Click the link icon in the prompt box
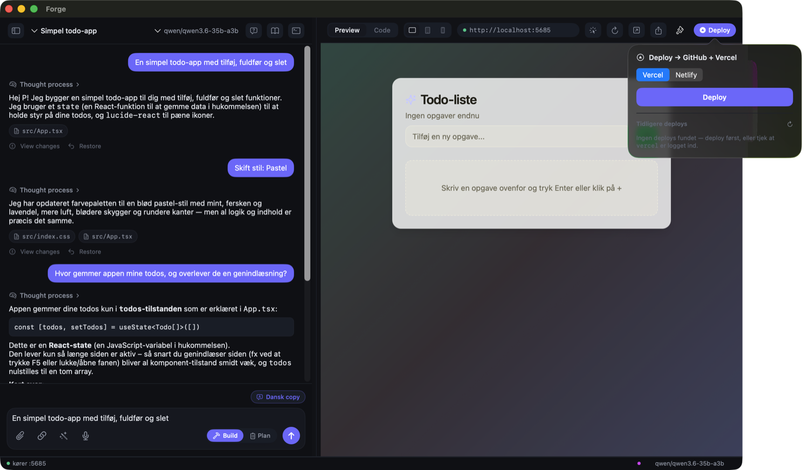 pyautogui.click(x=42, y=435)
